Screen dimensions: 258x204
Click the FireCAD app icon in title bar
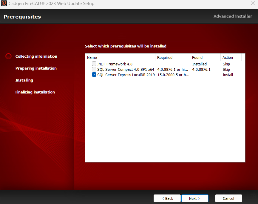click(4, 3)
